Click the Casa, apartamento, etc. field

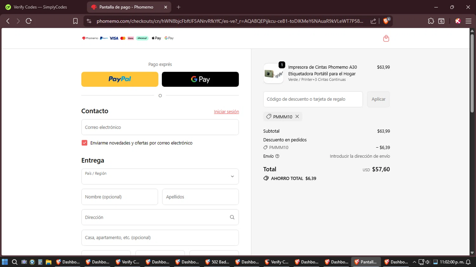pos(160,238)
